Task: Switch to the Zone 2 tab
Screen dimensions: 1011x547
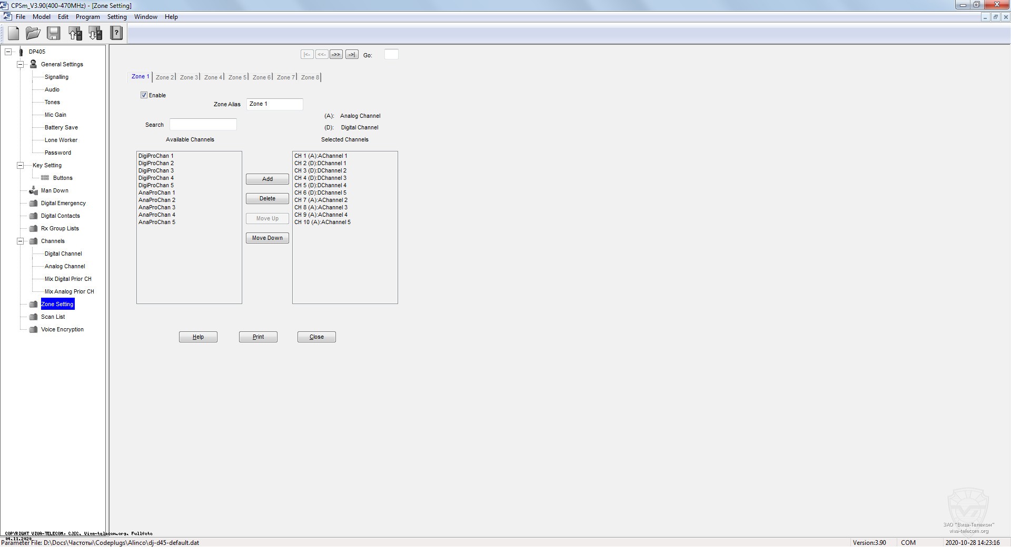Action: (164, 77)
